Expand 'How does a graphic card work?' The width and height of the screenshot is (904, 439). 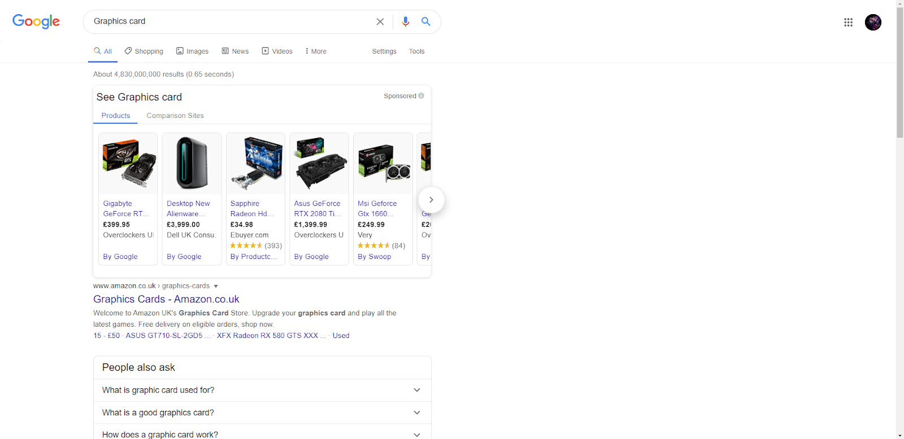[262, 433]
